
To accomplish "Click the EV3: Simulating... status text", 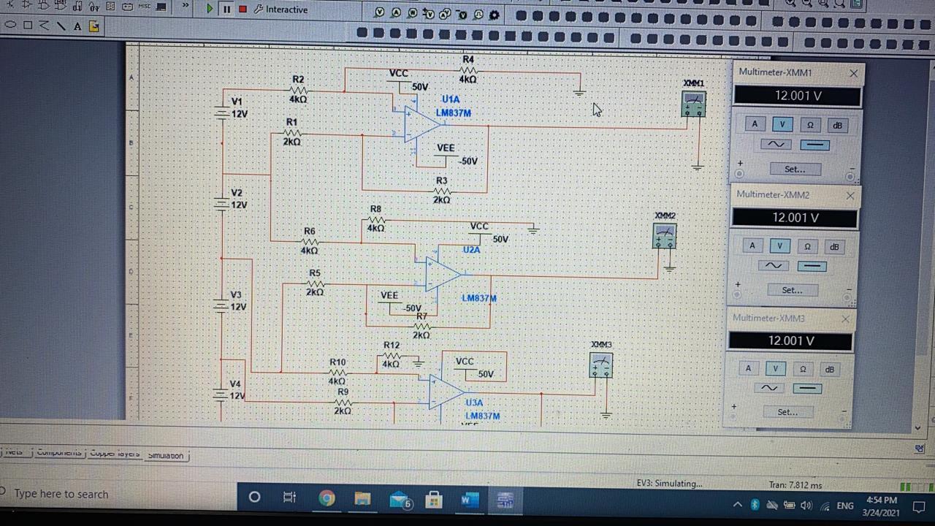I will click(x=669, y=483).
